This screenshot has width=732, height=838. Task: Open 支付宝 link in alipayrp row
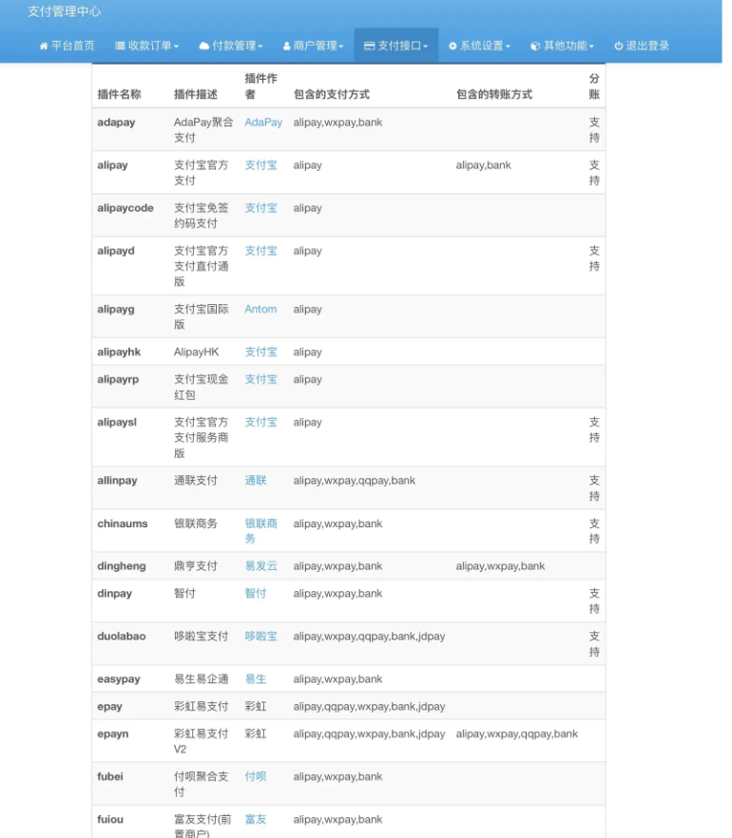tap(260, 379)
